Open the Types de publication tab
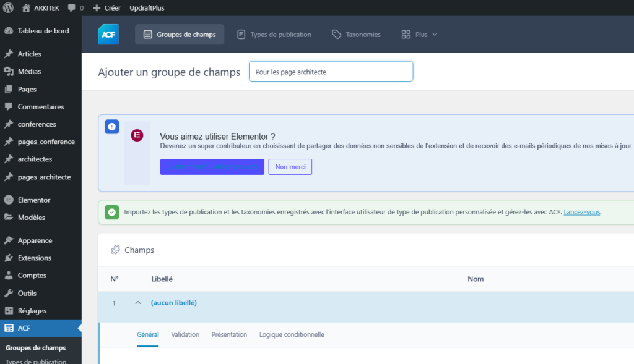 tap(274, 35)
